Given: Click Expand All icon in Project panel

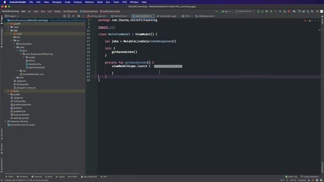Looking at the screenshot, I should pos(69,16).
